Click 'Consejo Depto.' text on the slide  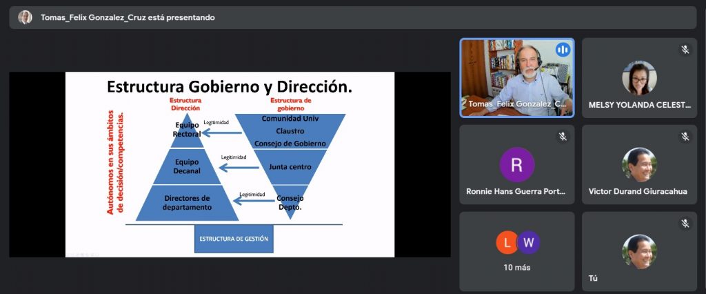coord(290,202)
